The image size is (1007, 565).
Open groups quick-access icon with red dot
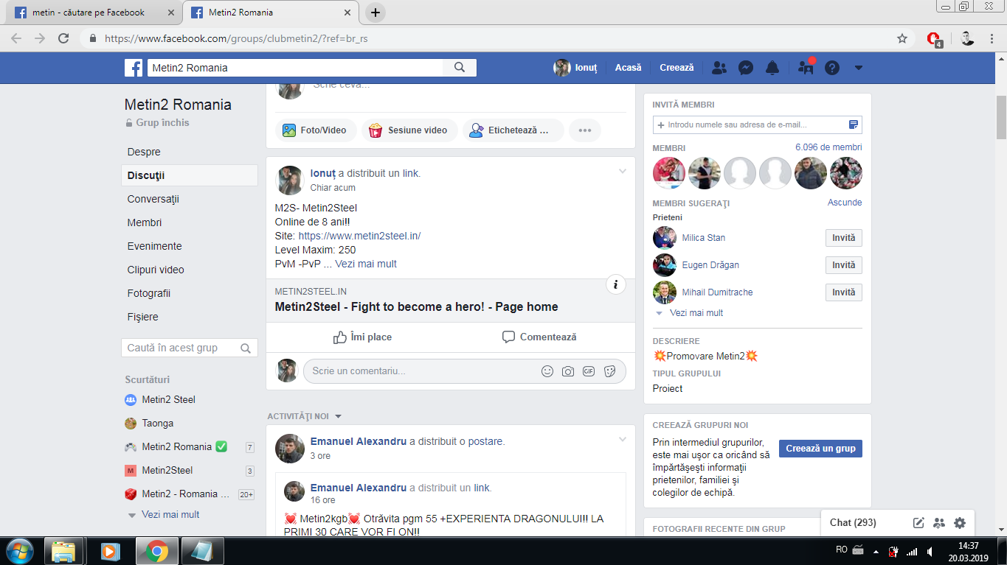(x=806, y=67)
